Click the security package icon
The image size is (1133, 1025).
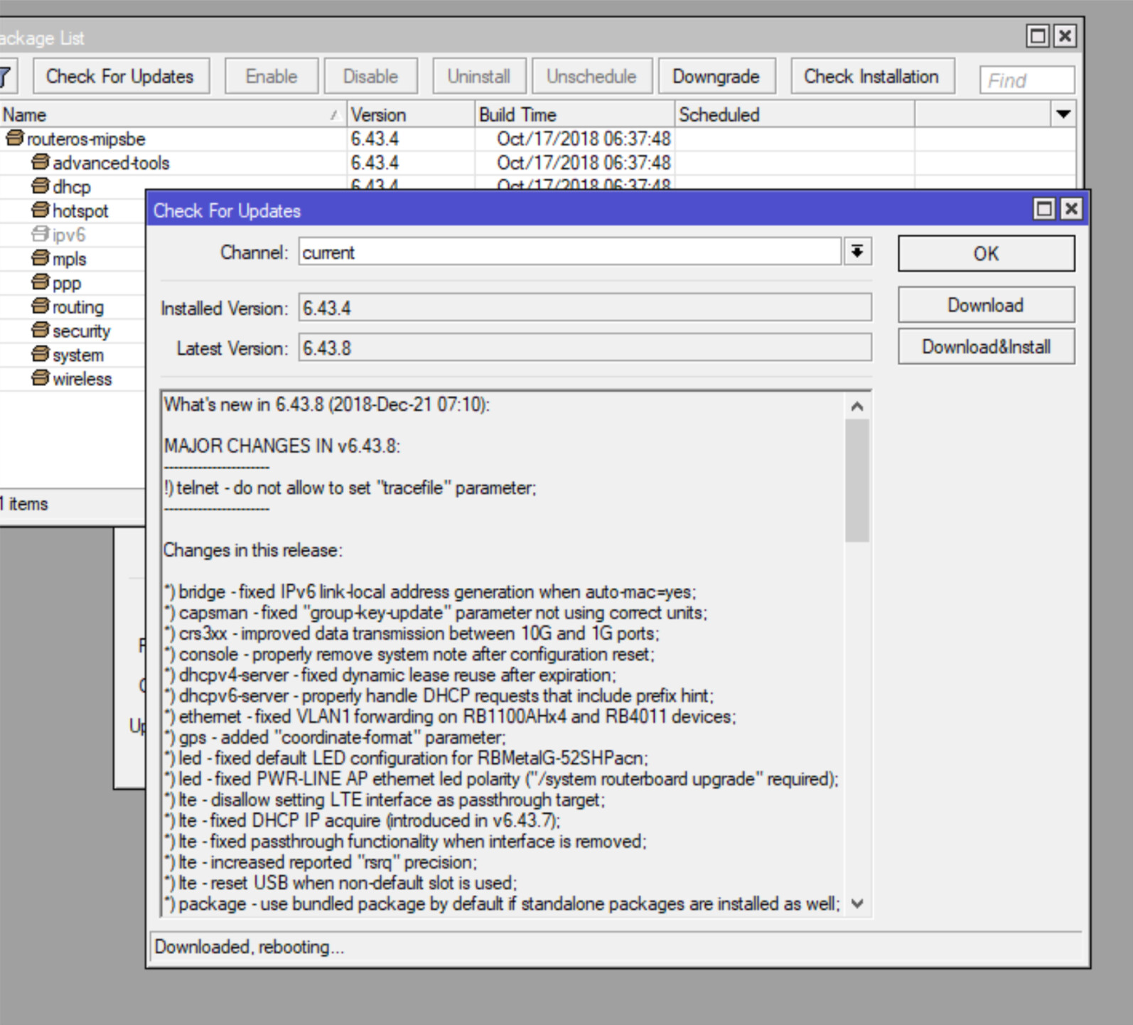click(41, 331)
